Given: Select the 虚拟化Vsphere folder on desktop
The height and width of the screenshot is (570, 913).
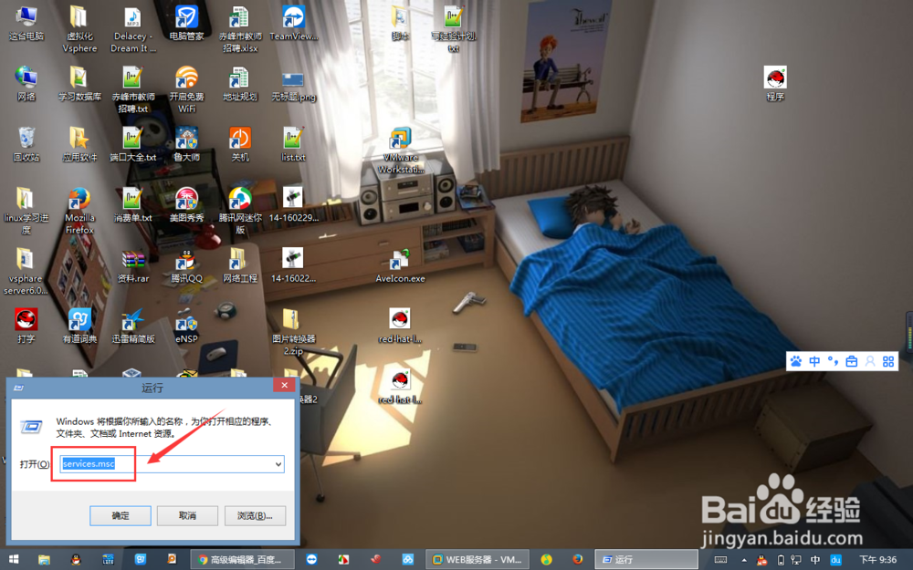Looking at the screenshot, I should (x=79, y=29).
